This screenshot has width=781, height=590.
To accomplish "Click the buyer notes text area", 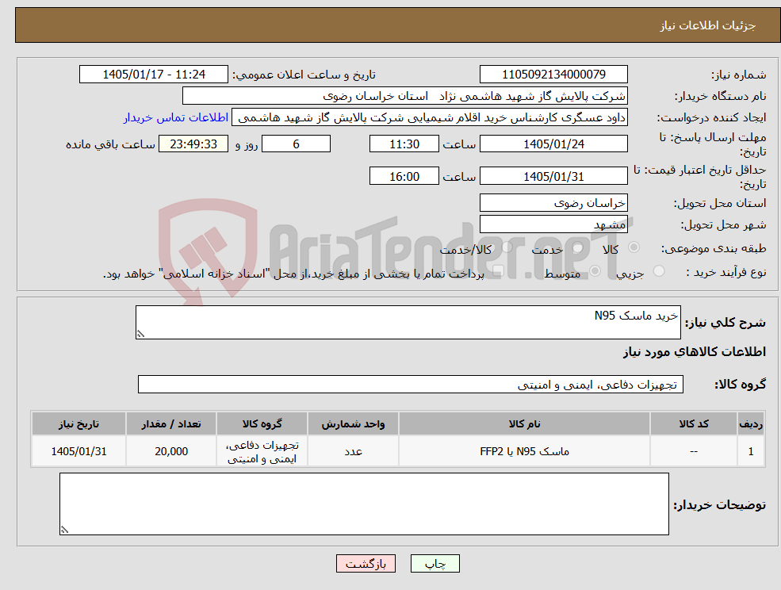I will click(364, 504).
